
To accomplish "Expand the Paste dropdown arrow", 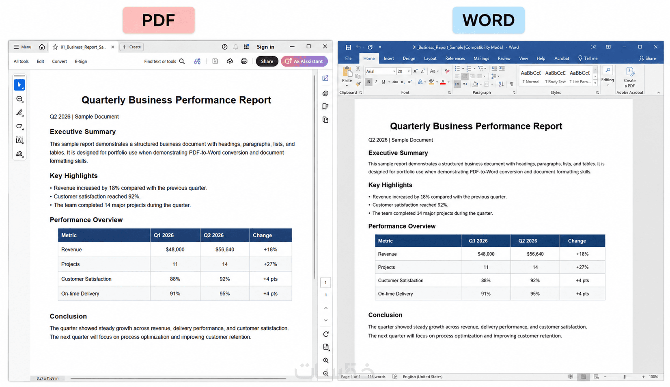I will pos(347,86).
